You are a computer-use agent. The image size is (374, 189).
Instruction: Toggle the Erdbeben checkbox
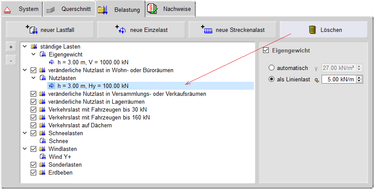(34, 172)
